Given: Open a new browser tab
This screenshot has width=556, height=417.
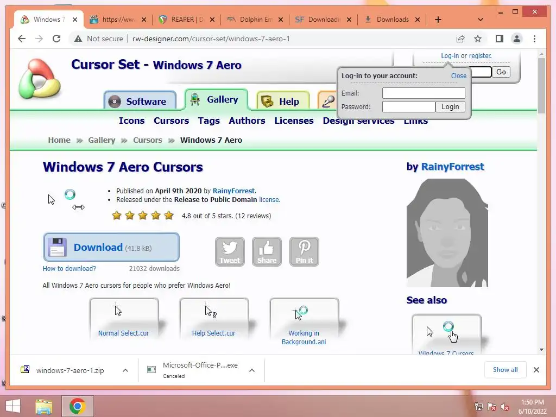Looking at the screenshot, I should pos(438,20).
